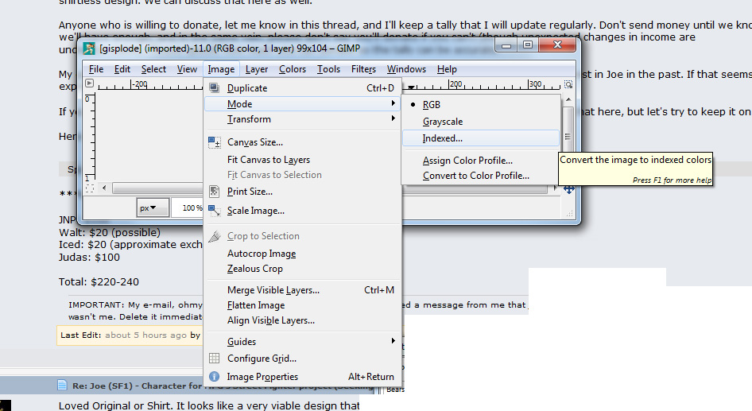Click the GIMP window title icon
Image resolution: width=752 pixels, height=411 pixels.
89,48
